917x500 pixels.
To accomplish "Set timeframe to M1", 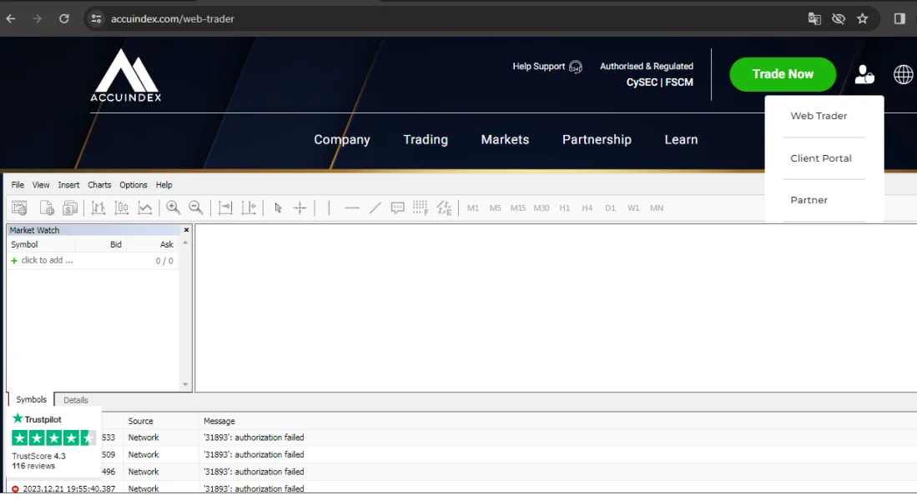I will coord(473,208).
